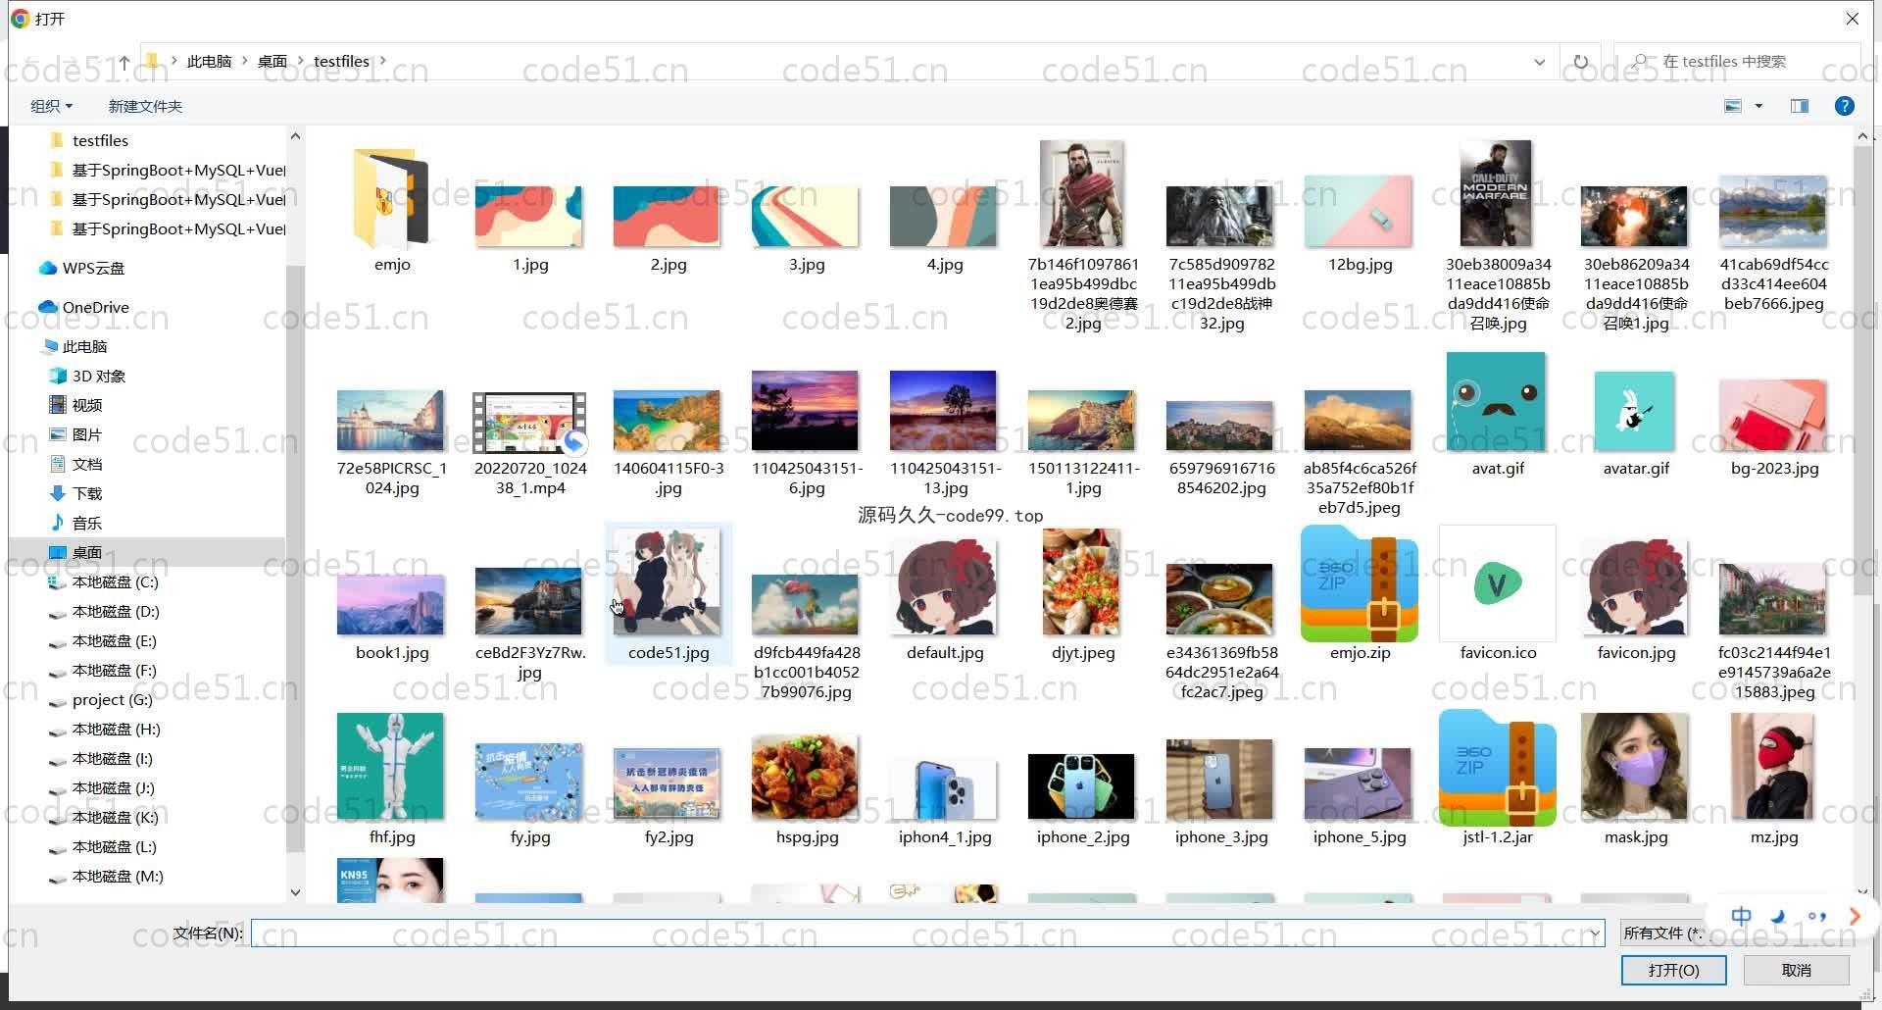Select the jstl-1.2.jar file icon
The height and width of the screenshot is (1010, 1882).
tap(1497, 769)
